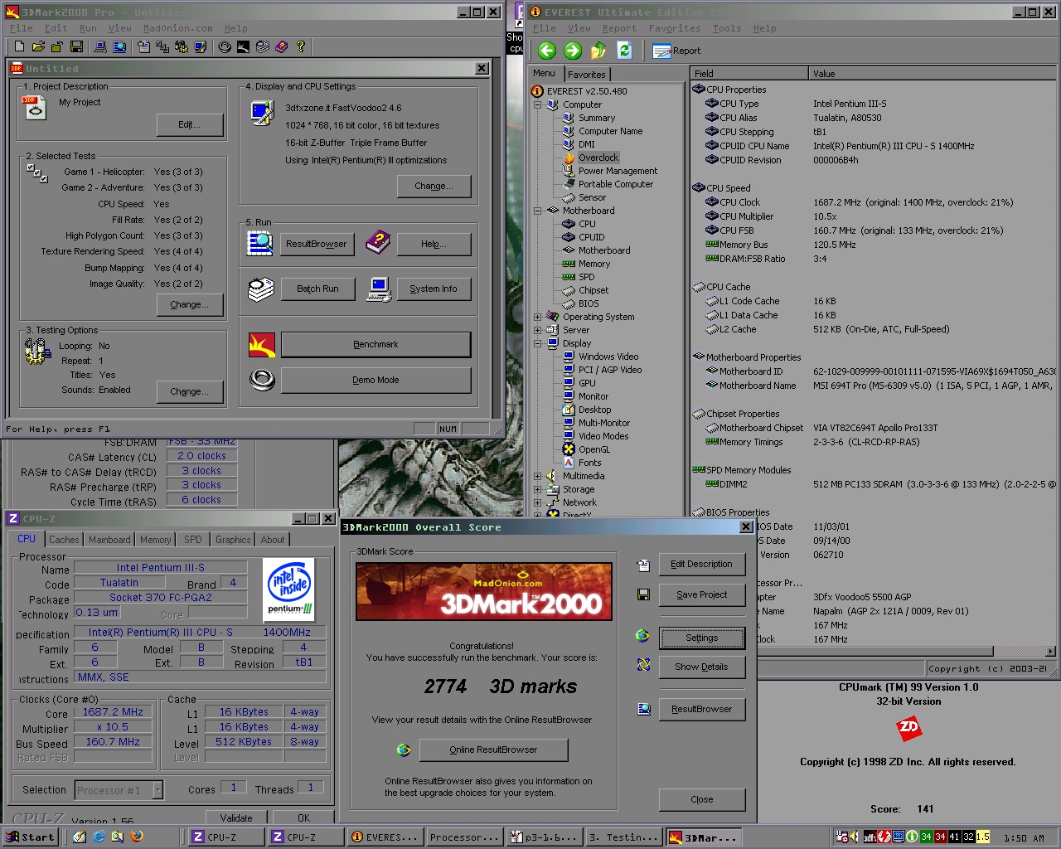
Task: Click the Demo Mode button
Action: coord(375,380)
